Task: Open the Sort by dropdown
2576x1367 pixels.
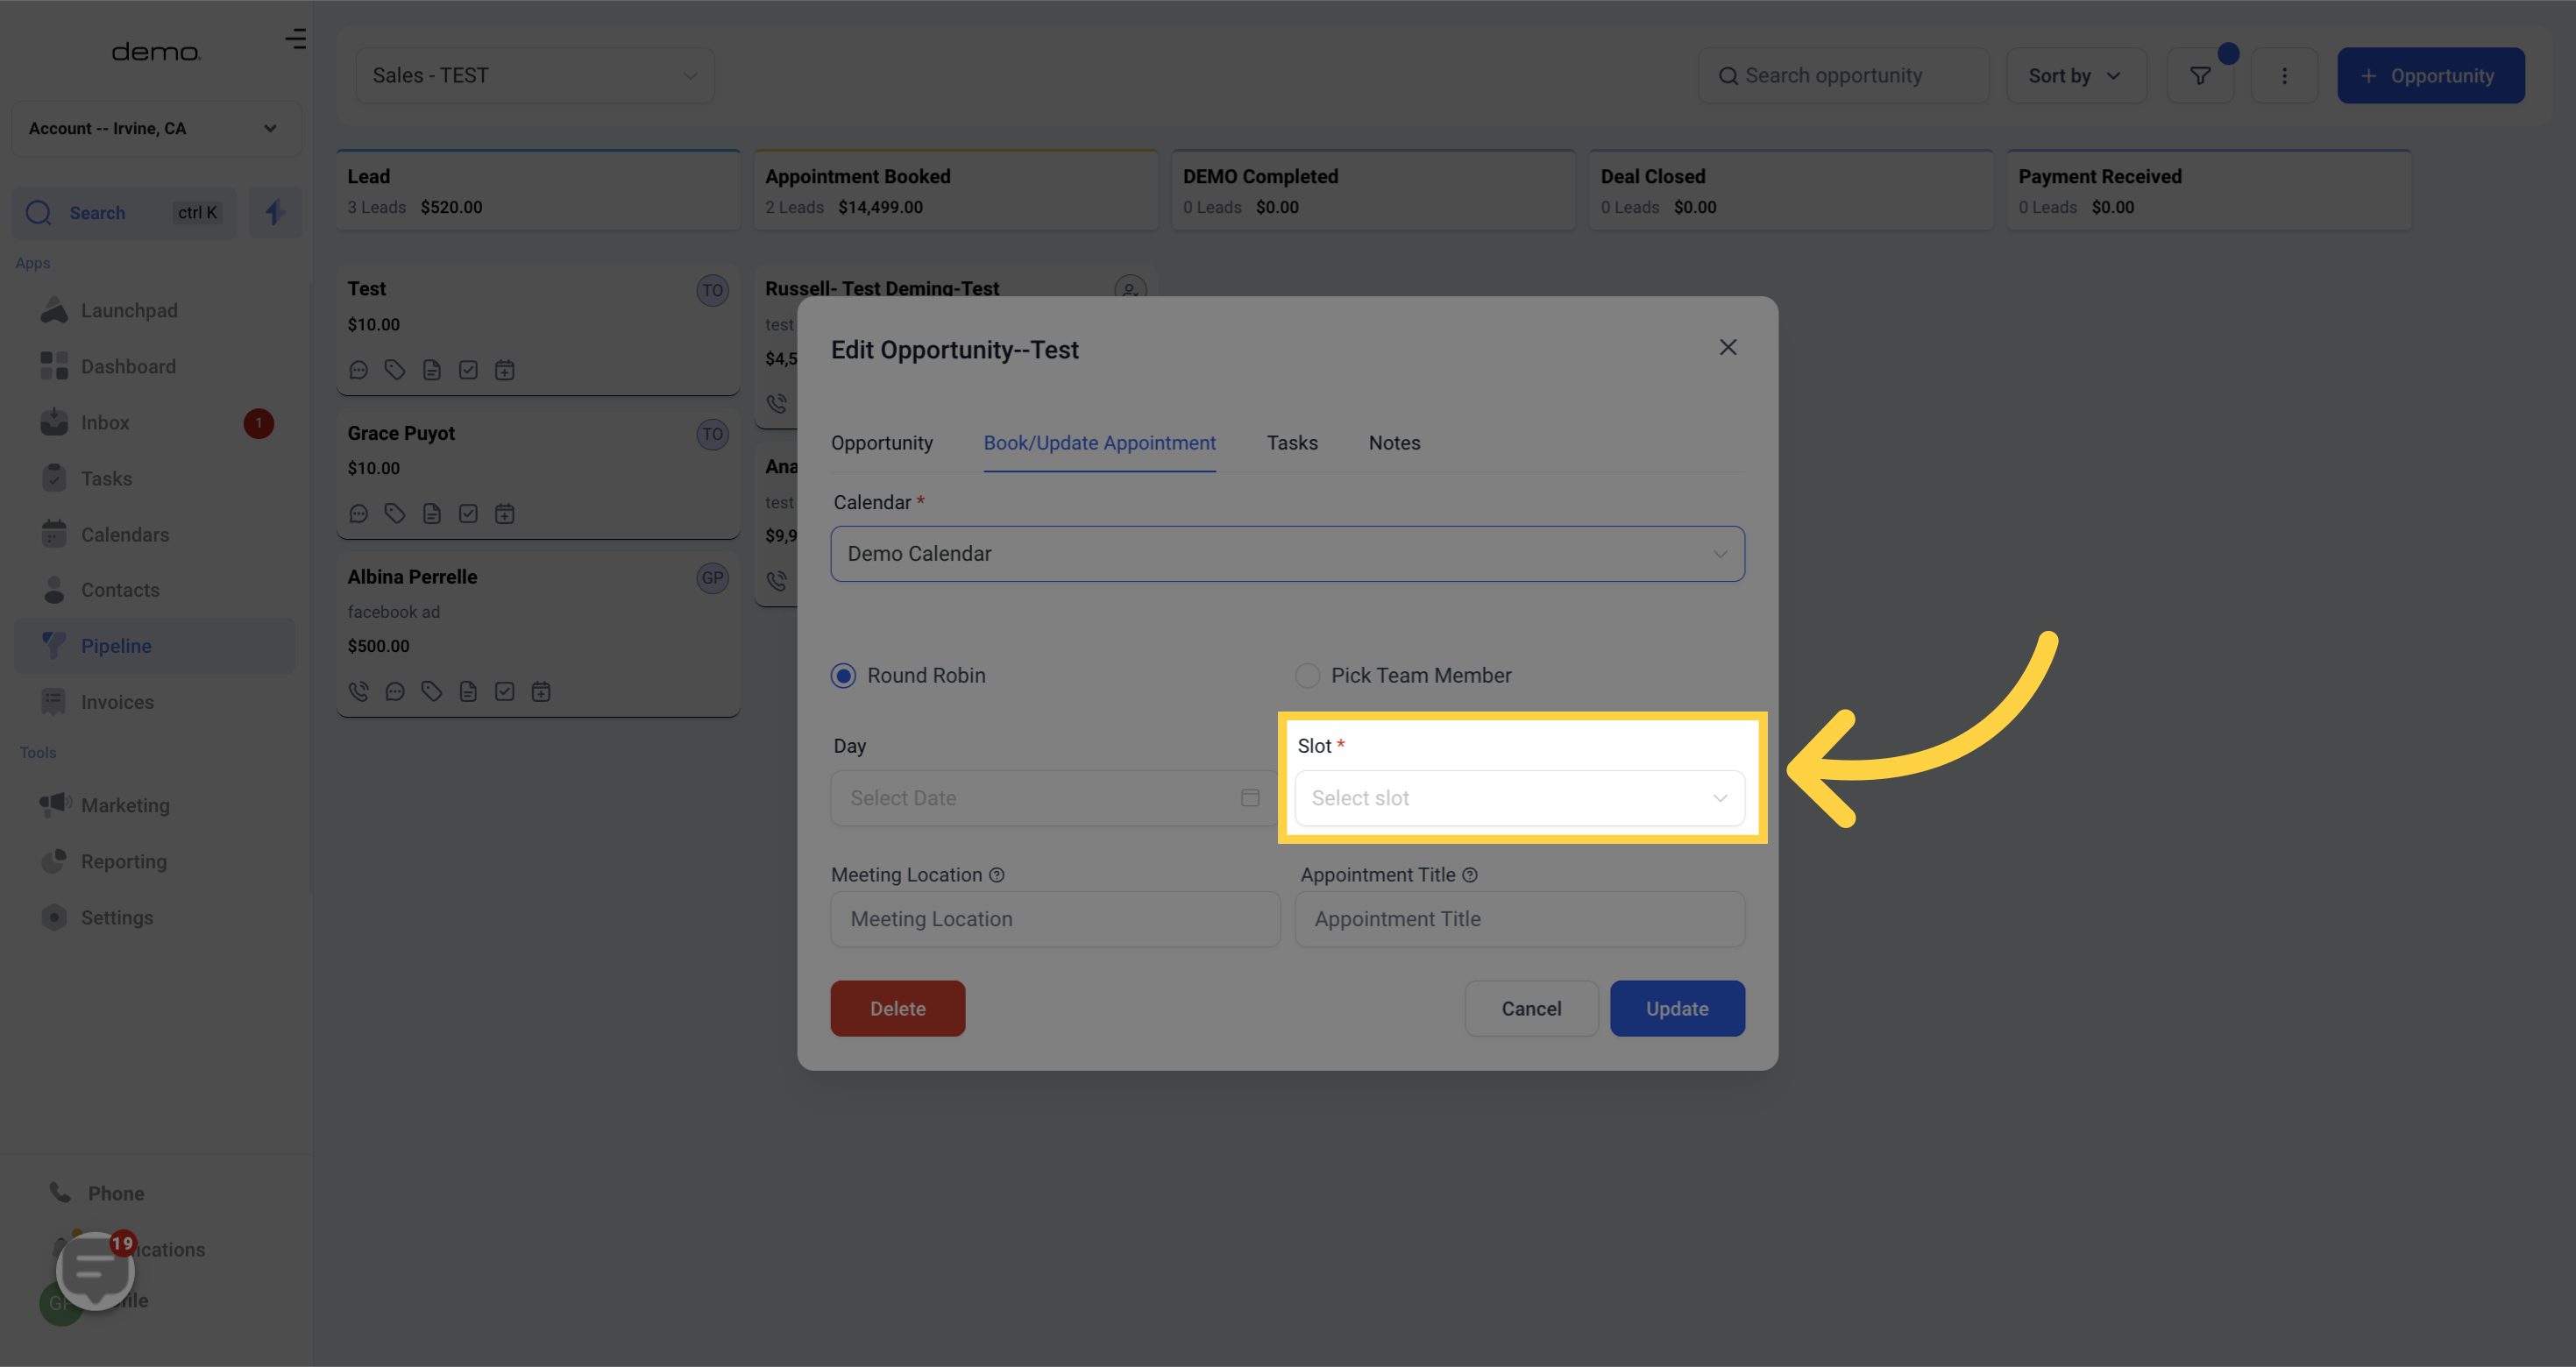Action: (2075, 76)
